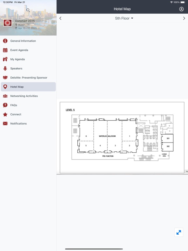Image resolution: width=188 pixels, height=251 pixels.
Task: Go to previous floor with left chevron
Action: pos(60,18)
